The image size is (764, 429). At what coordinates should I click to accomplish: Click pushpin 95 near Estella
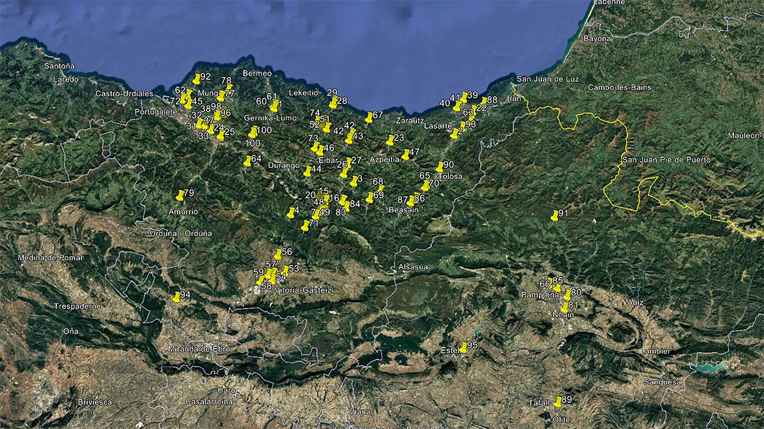[x=464, y=348]
